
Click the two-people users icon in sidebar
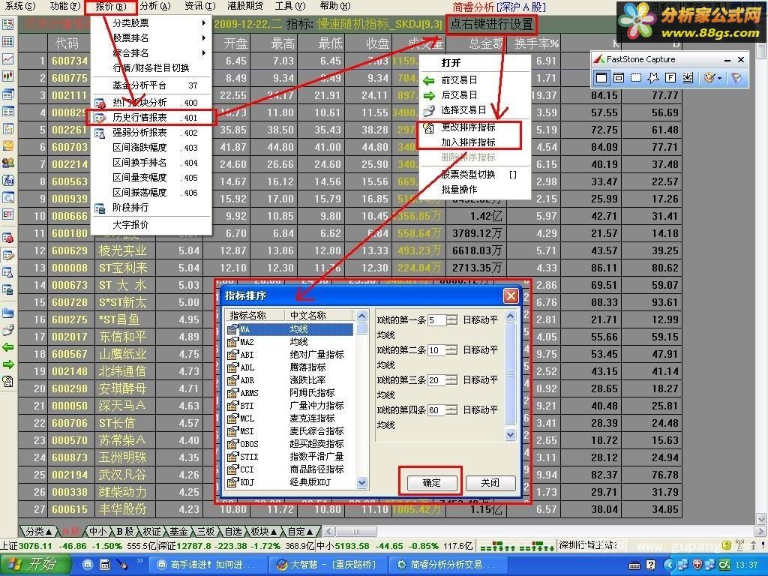(x=7, y=163)
